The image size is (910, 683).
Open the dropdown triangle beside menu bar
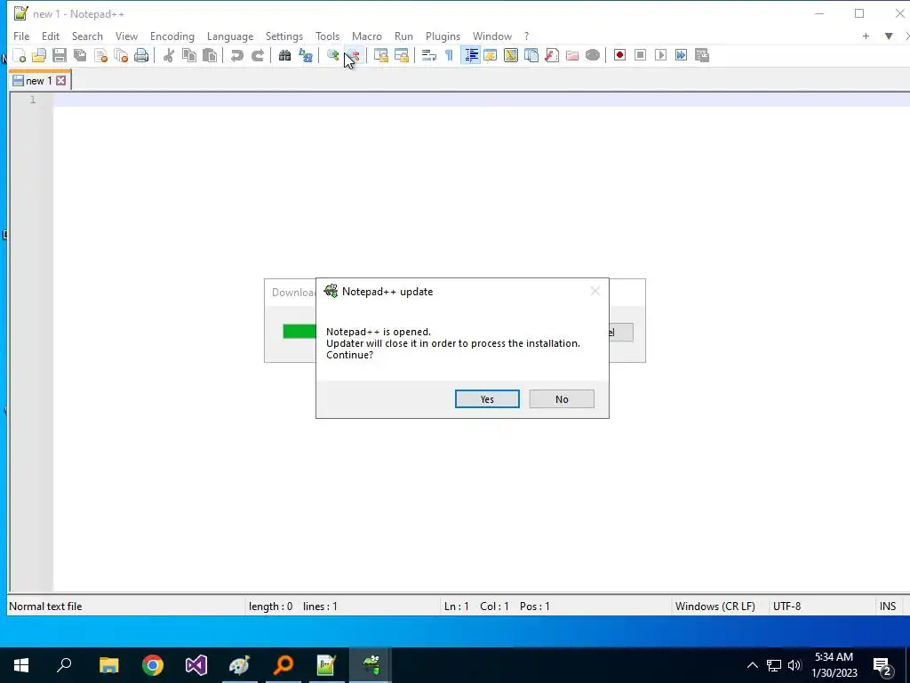tap(889, 36)
